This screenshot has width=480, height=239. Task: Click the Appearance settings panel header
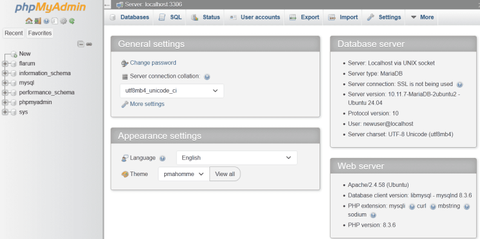[215, 136]
